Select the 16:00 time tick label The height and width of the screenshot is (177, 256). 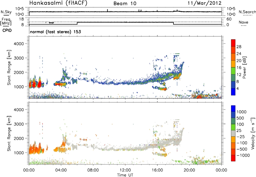point(157,170)
